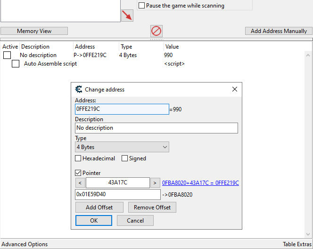Click the red clear address list icon
The height and width of the screenshot is (249, 313).
[x=156, y=31]
